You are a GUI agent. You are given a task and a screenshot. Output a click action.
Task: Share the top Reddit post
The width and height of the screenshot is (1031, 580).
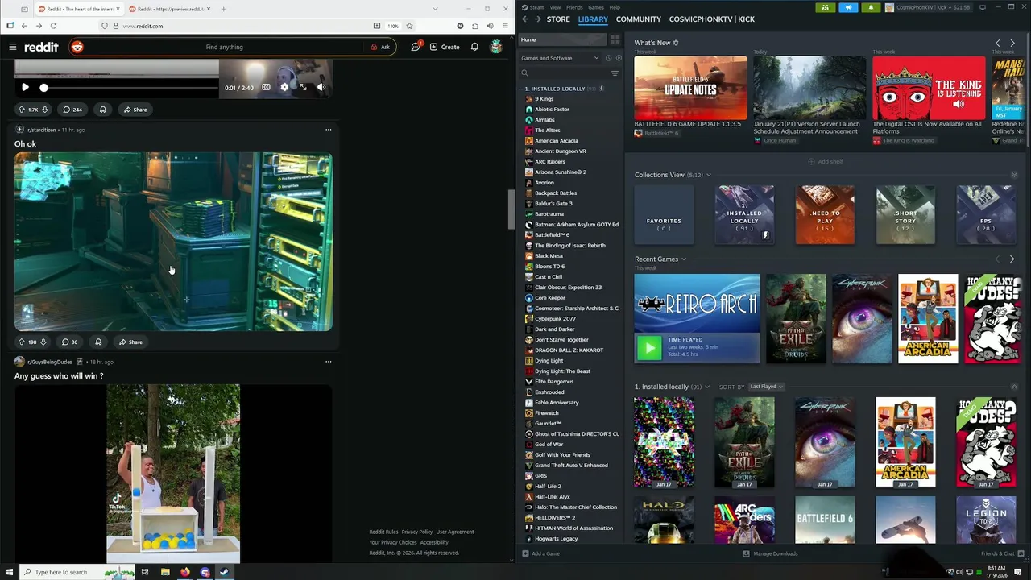pyautogui.click(x=135, y=110)
